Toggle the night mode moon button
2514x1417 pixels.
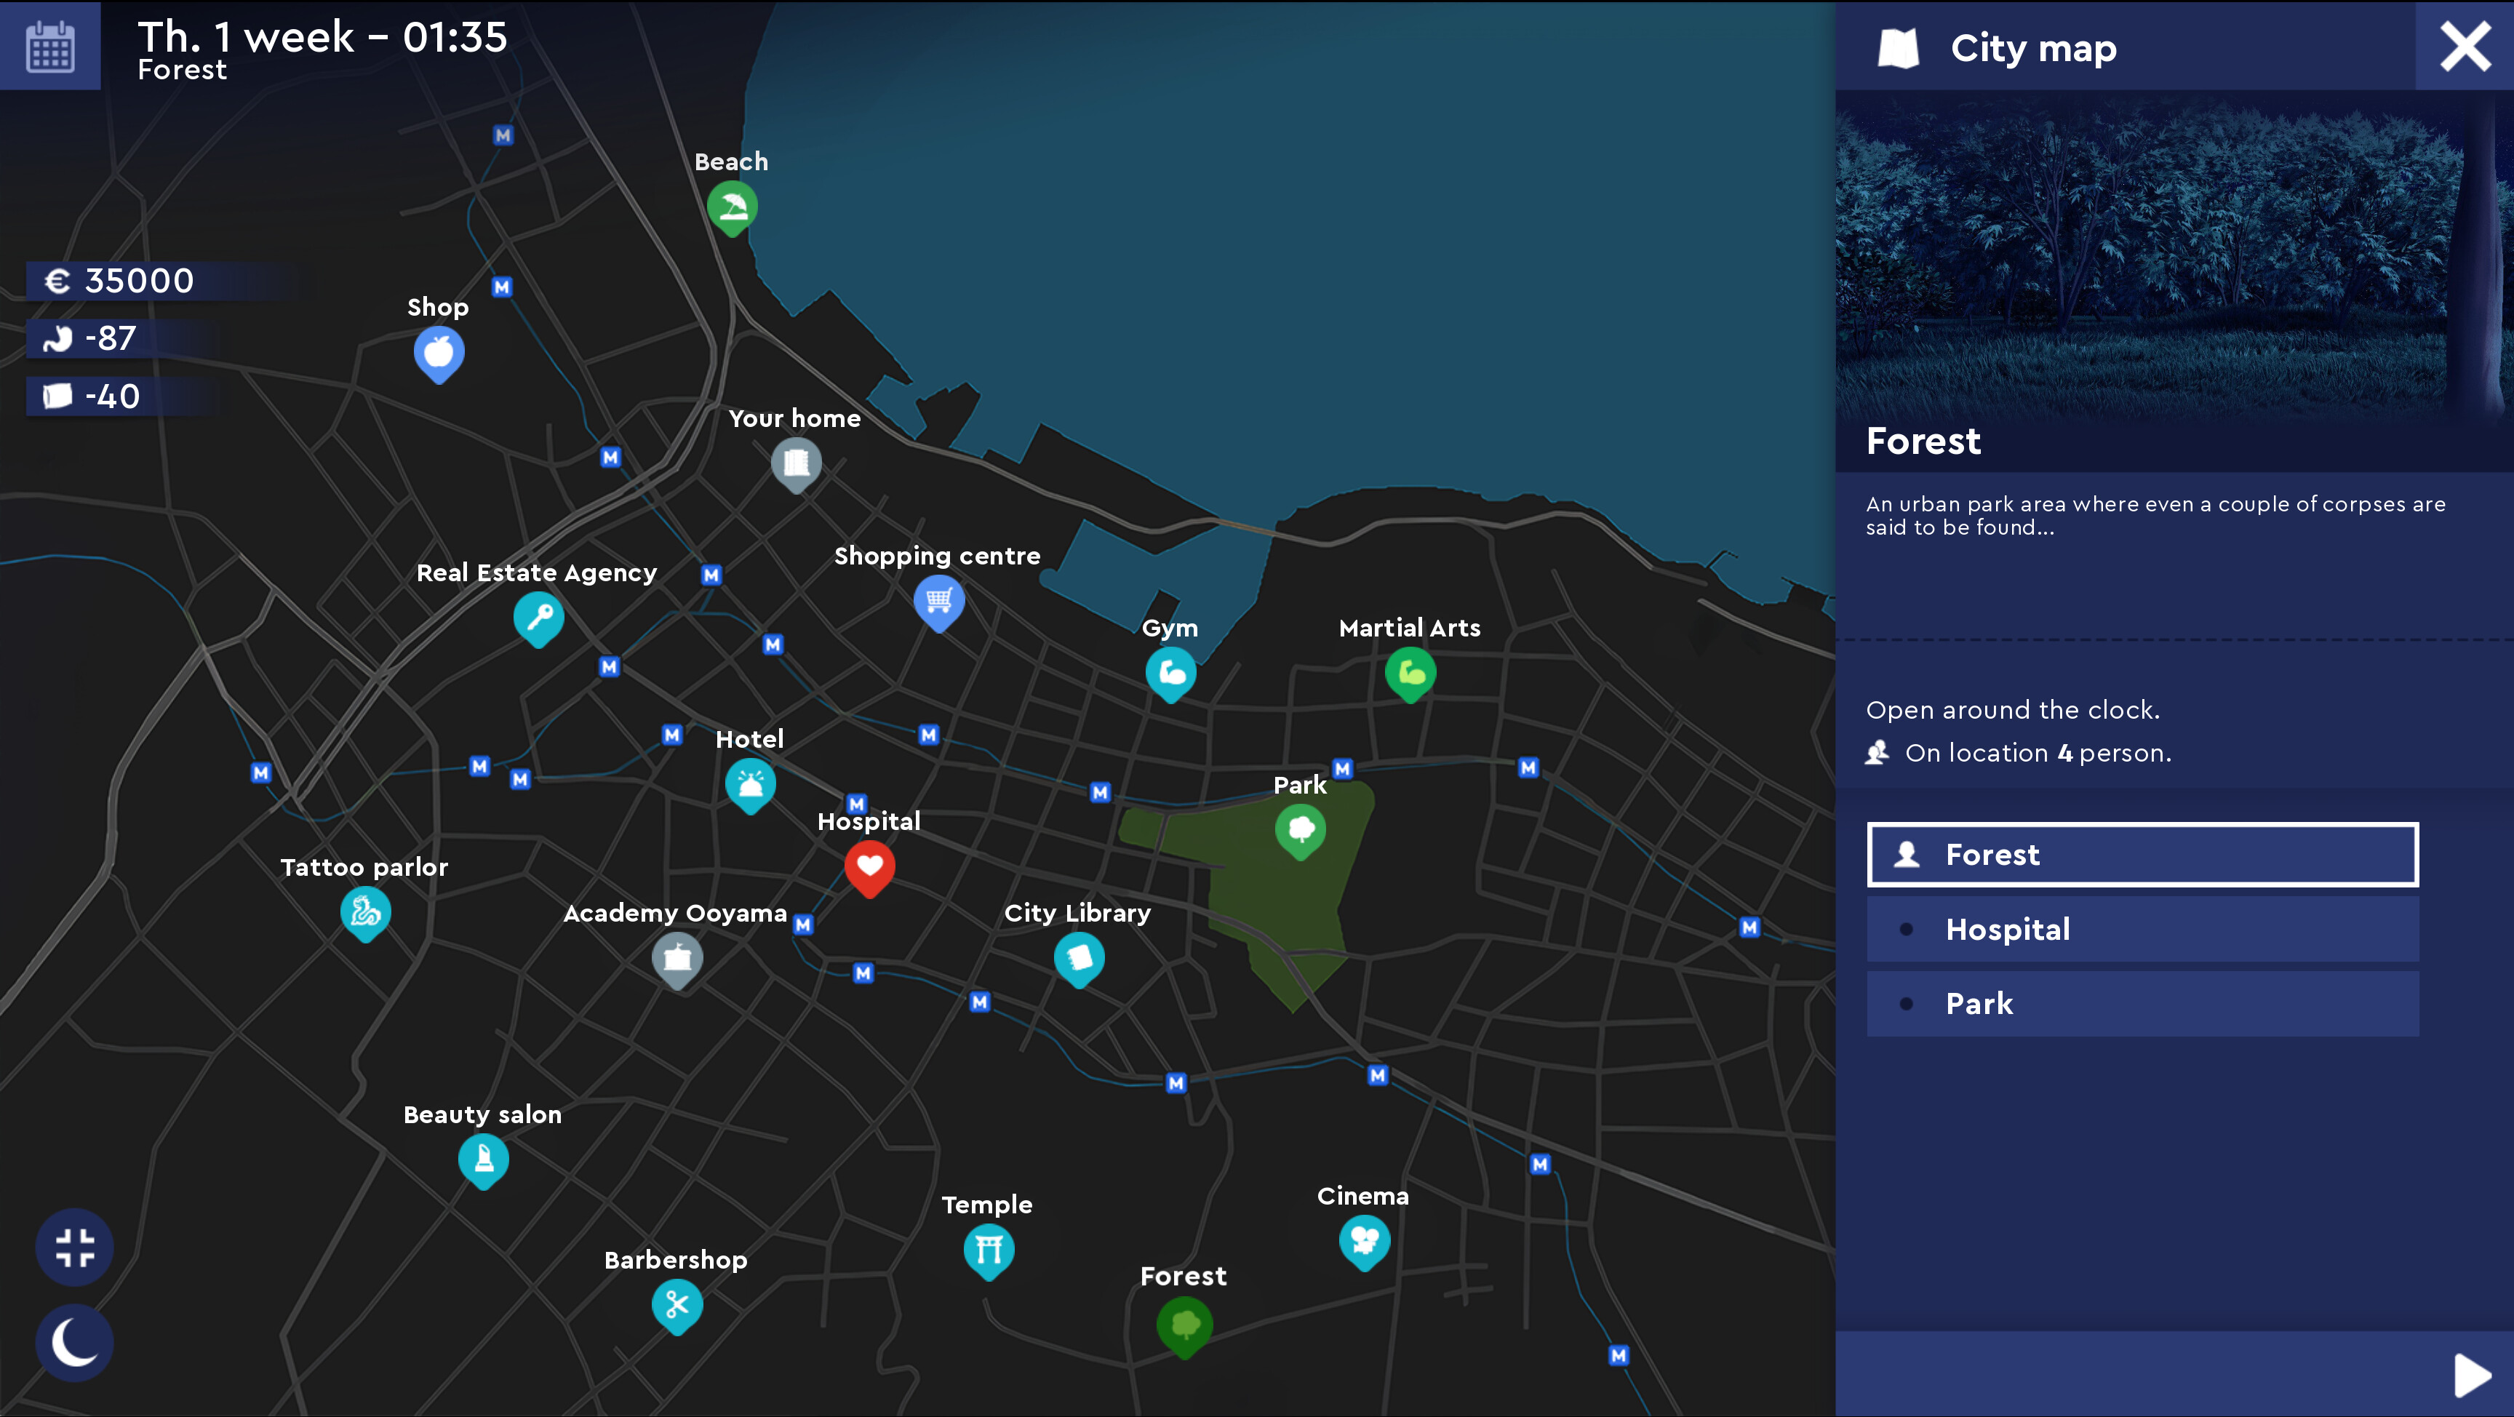click(74, 1343)
